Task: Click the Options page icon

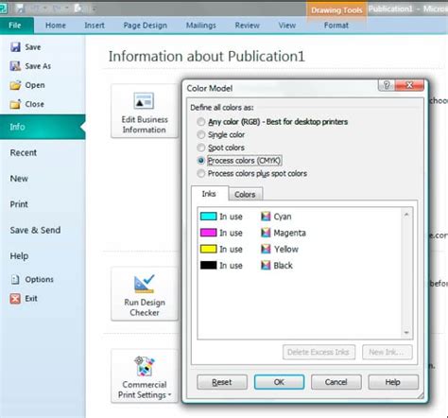Action: 15,279
